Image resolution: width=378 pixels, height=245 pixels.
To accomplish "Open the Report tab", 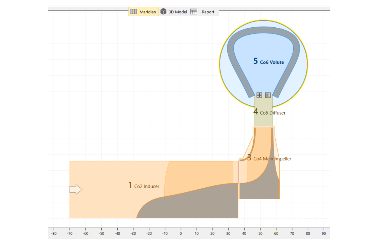I will 203,12.
